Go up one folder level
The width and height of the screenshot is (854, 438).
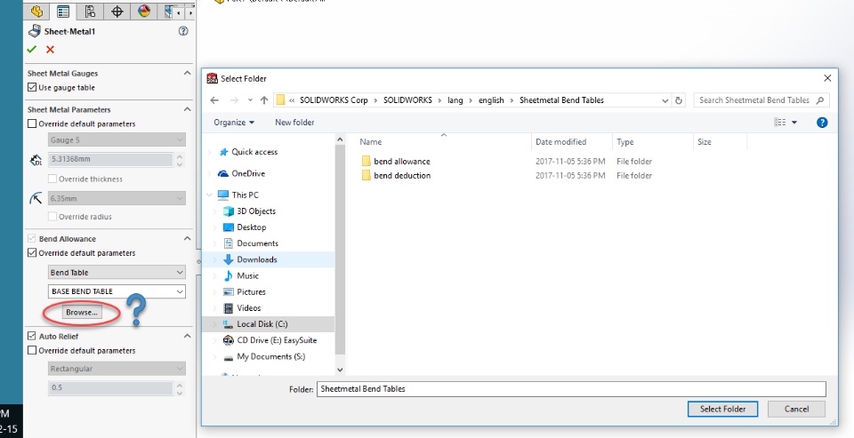tap(264, 100)
